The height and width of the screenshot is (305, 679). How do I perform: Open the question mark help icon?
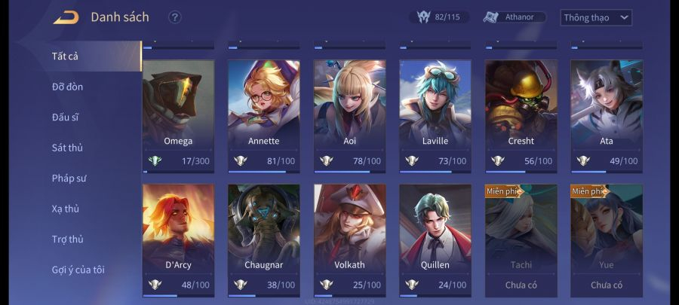[174, 17]
